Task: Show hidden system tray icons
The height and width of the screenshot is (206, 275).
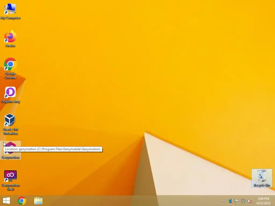Action: click(224, 201)
